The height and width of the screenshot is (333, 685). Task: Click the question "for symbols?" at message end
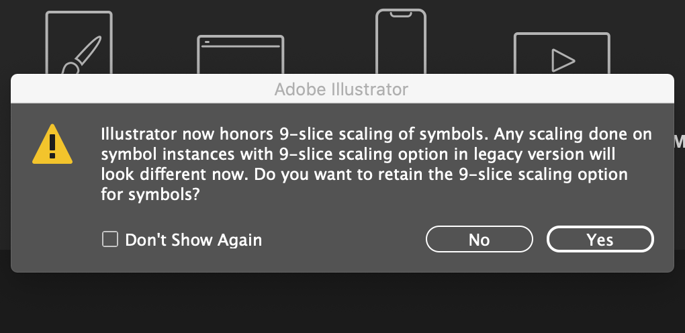[152, 195]
